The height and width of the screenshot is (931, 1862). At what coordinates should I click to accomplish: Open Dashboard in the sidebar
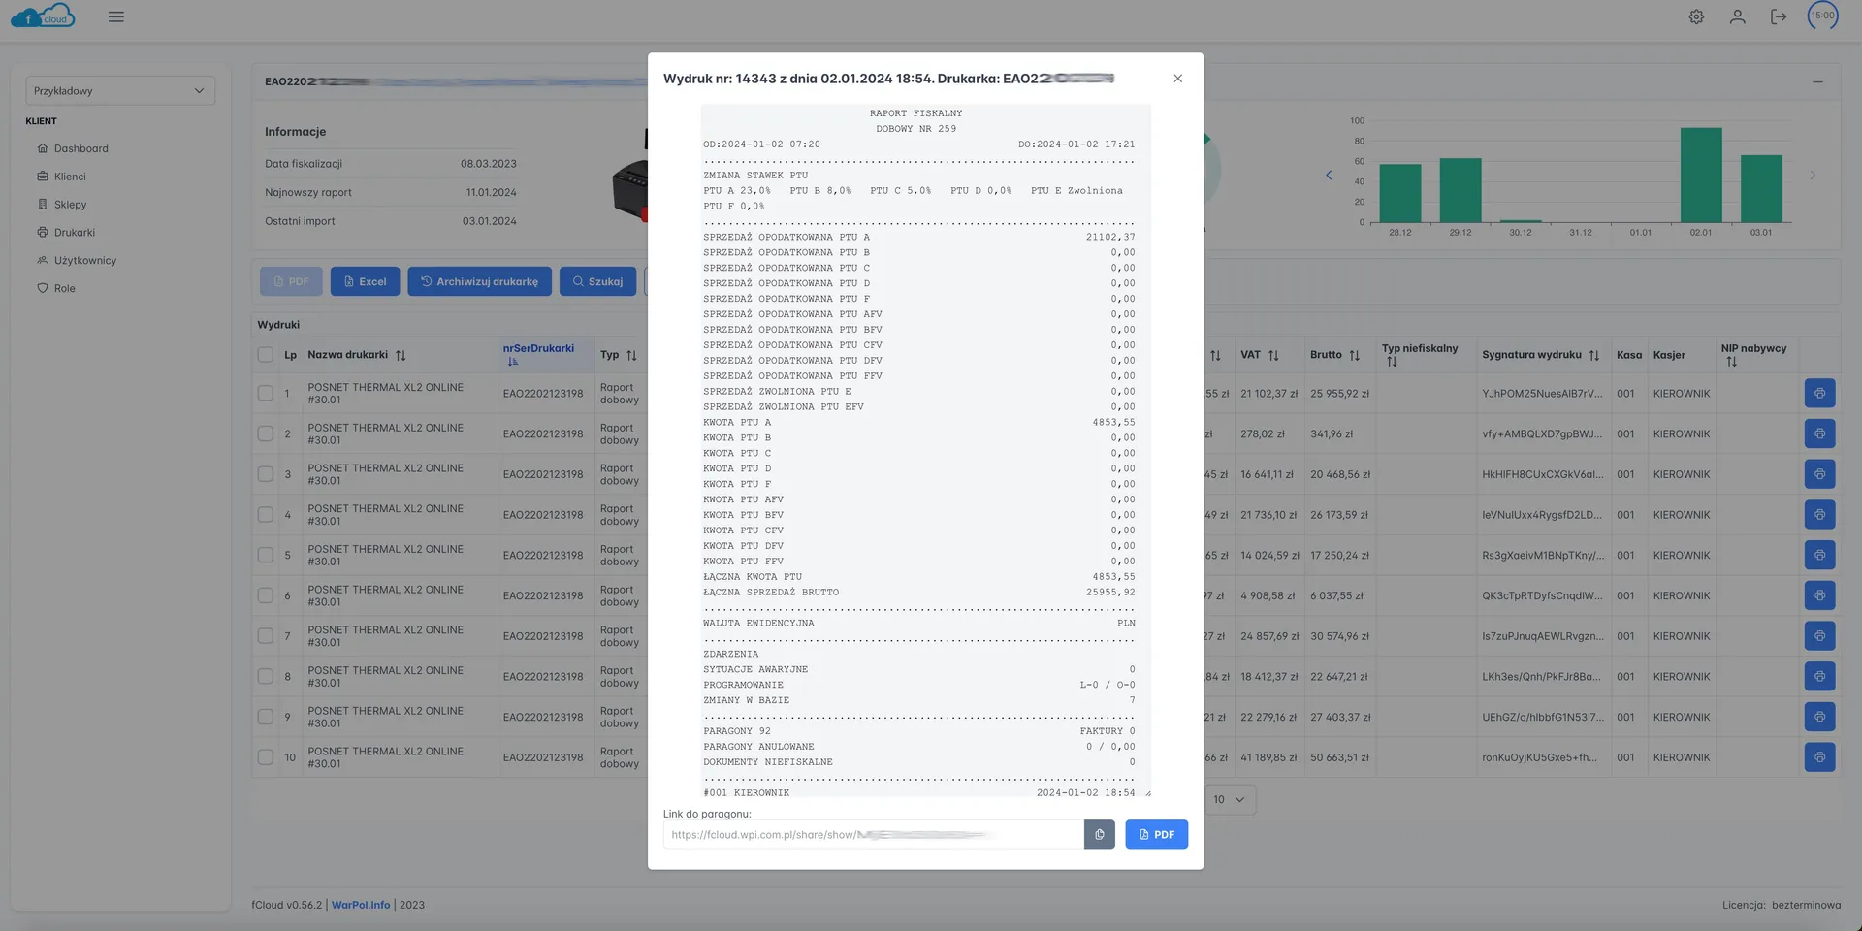[x=80, y=148]
